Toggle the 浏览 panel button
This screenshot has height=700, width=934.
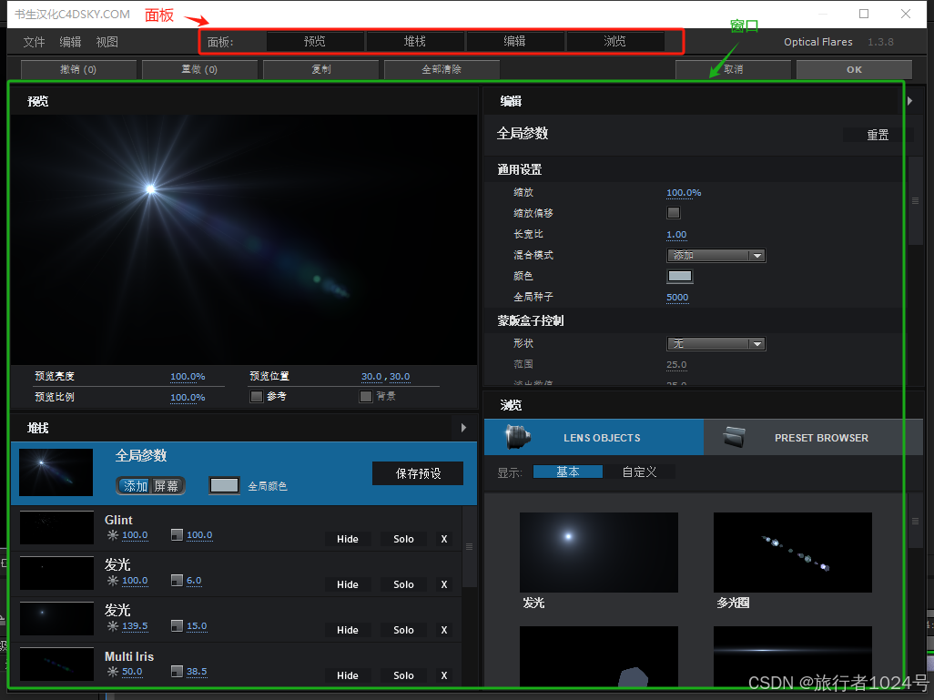(x=615, y=41)
